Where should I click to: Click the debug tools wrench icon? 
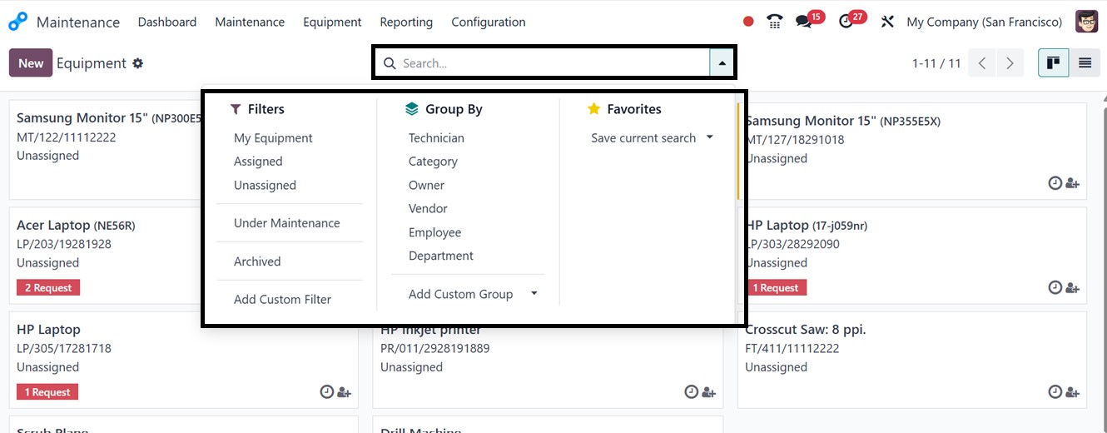pyautogui.click(x=887, y=22)
